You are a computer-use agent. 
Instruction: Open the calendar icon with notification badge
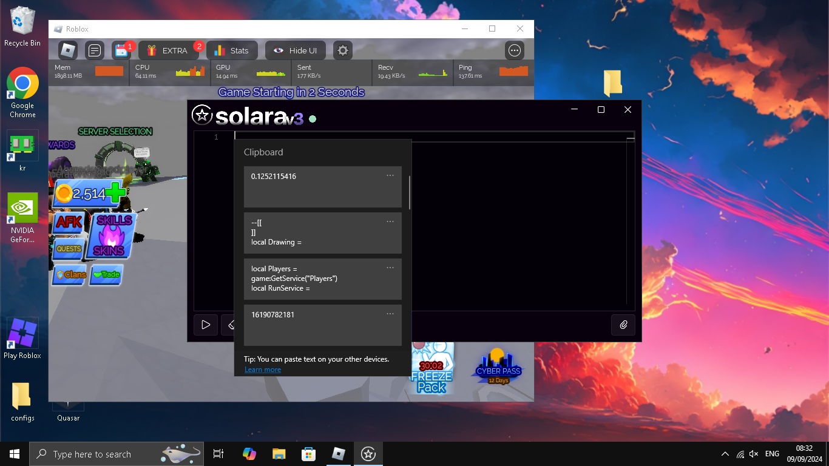121,50
